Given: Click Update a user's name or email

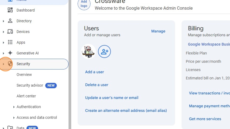Looking at the screenshot, I should tap(112, 98).
